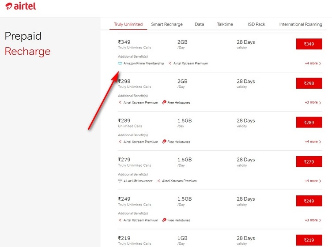This screenshot has width=332, height=247.
Task: Open the Data tab
Action: [200, 24]
